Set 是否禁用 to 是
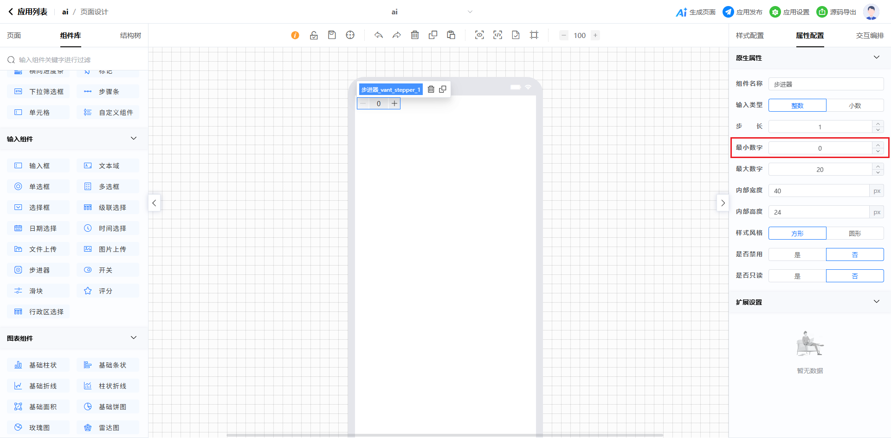 [x=797, y=255]
